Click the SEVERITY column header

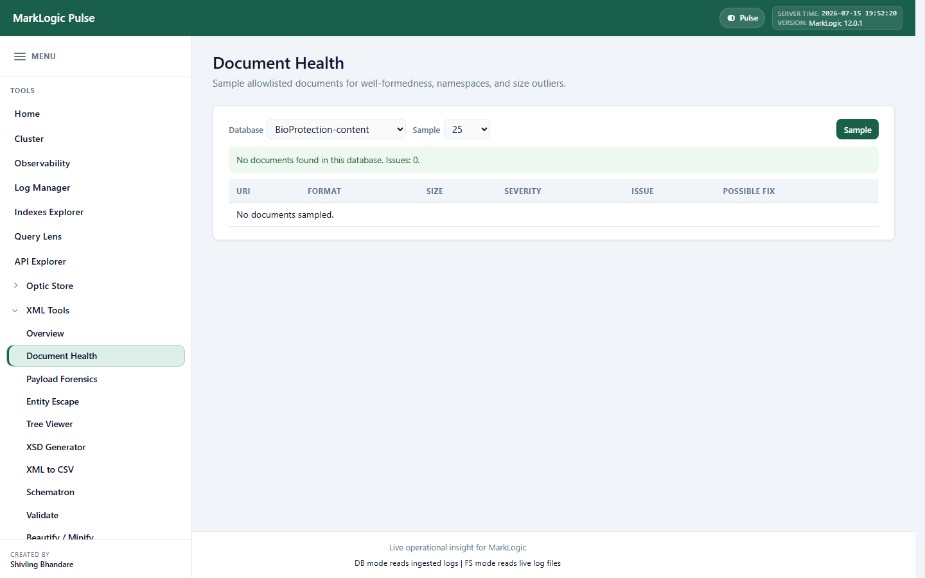point(523,191)
